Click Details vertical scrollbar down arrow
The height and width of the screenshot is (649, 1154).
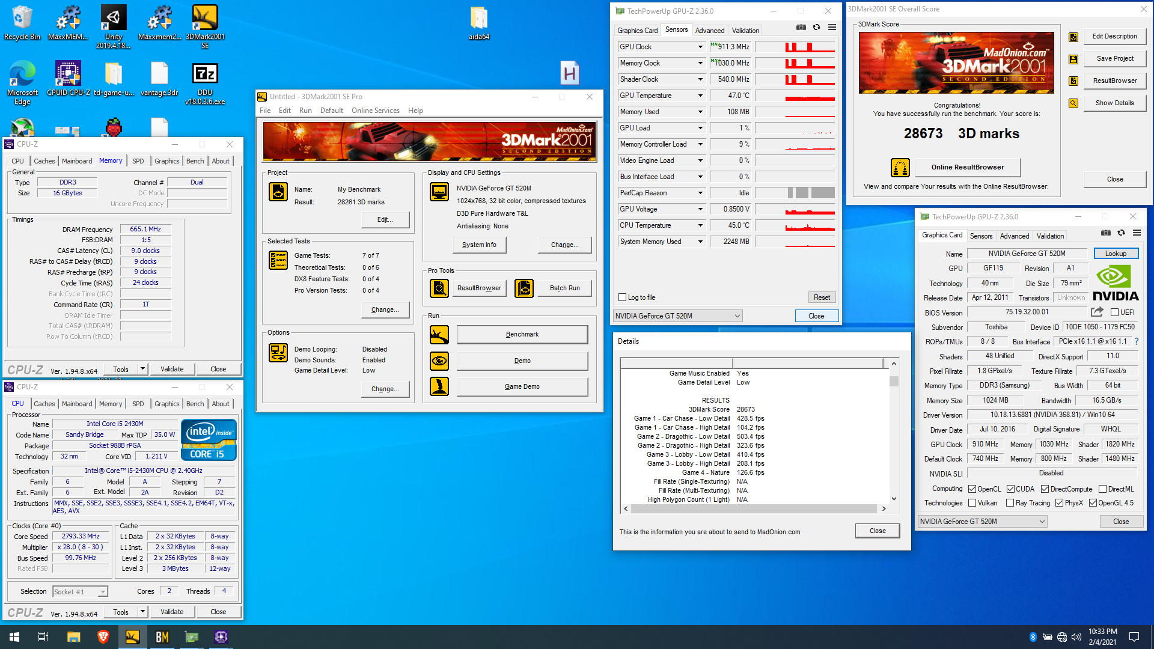tap(894, 498)
